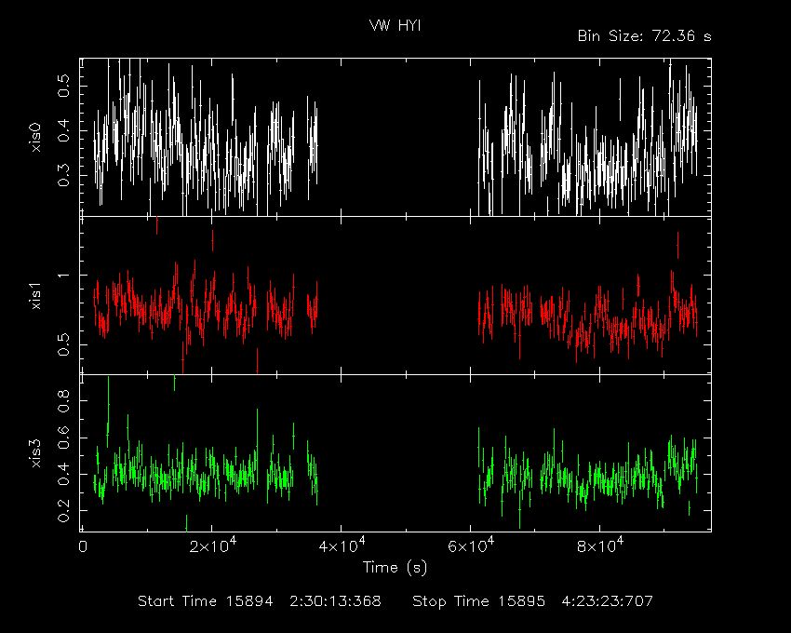Click the '8×10^4' x-axis tick label

point(600,546)
